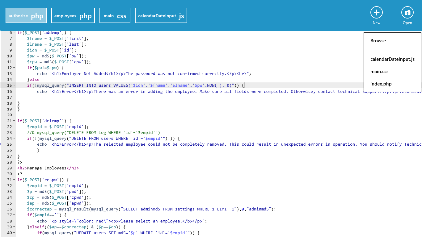Collapse the fold arrow at line 12
This screenshot has height=237, width=422.
pyautogui.click(x=14, y=68)
